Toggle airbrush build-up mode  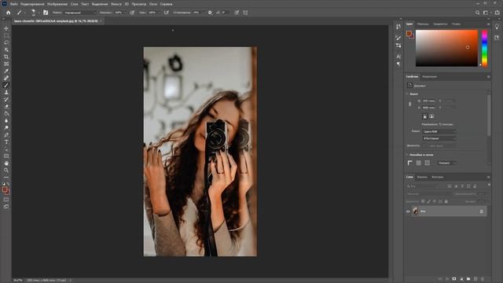pyautogui.click(x=166, y=13)
